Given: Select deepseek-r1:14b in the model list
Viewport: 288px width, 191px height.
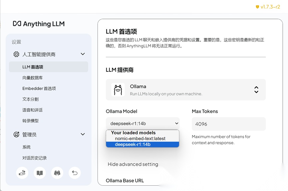Looking at the screenshot, I should (143, 144).
